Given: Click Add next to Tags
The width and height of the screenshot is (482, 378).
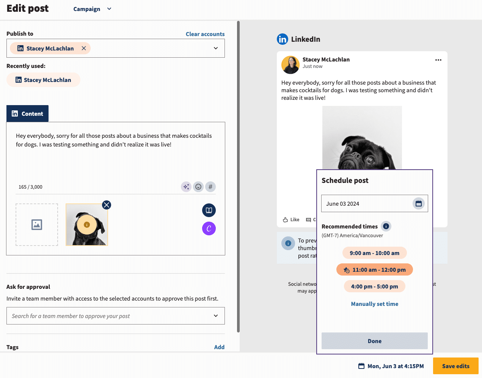Looking at the screenshot, I should coord(219,347).
